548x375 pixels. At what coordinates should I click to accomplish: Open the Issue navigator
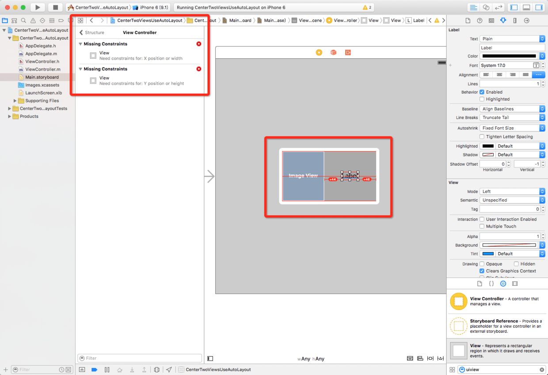point(33,20)
